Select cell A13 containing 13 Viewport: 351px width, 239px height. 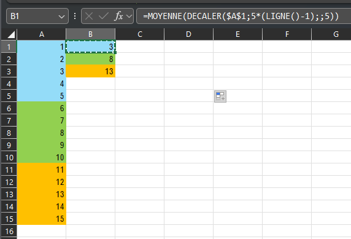41,194
